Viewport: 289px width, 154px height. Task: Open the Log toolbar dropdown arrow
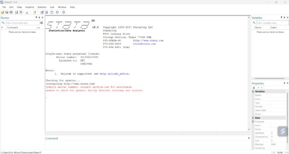pyautogui.click(x=24, y=12)
